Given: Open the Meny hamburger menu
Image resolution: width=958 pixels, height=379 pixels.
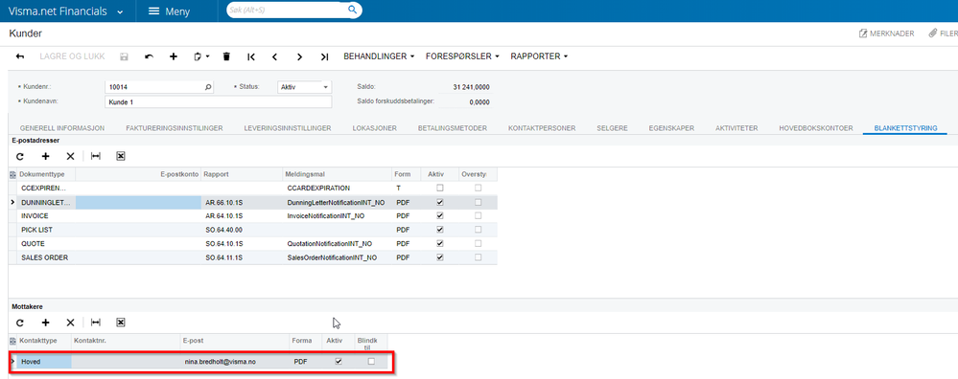Looking at the screenshot, I should coord(169,11).
